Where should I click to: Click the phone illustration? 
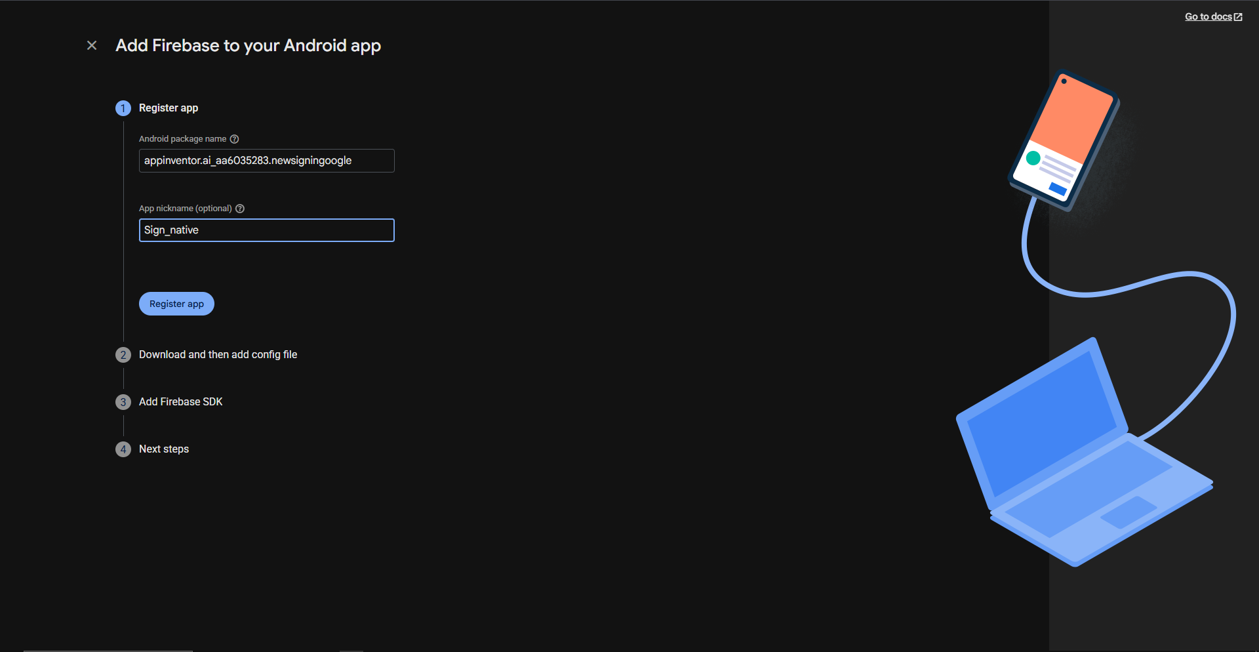(1064, 140)
